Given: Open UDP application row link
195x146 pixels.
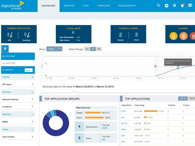Looking at the screenshot, I should coord(123,136).
